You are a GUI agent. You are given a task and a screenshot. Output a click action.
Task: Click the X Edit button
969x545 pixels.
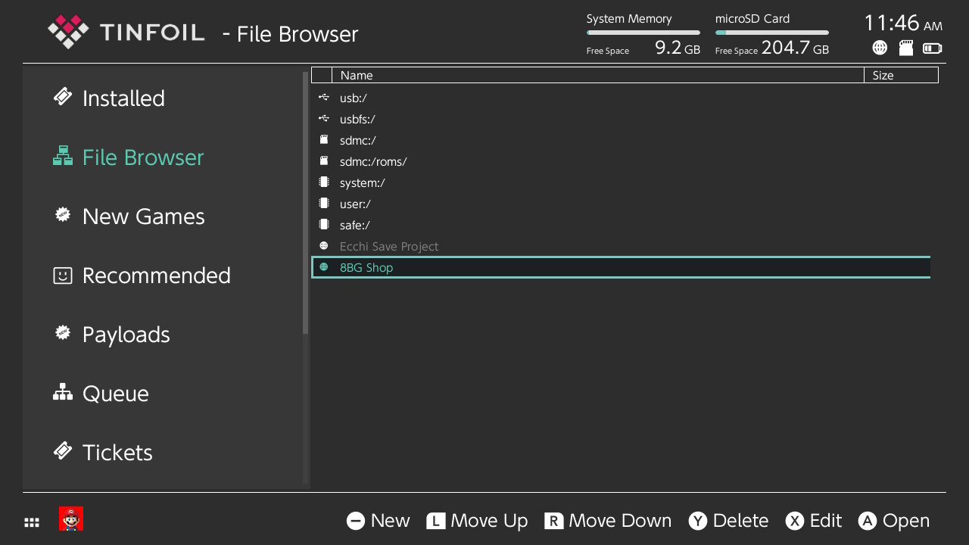(814, 521)
